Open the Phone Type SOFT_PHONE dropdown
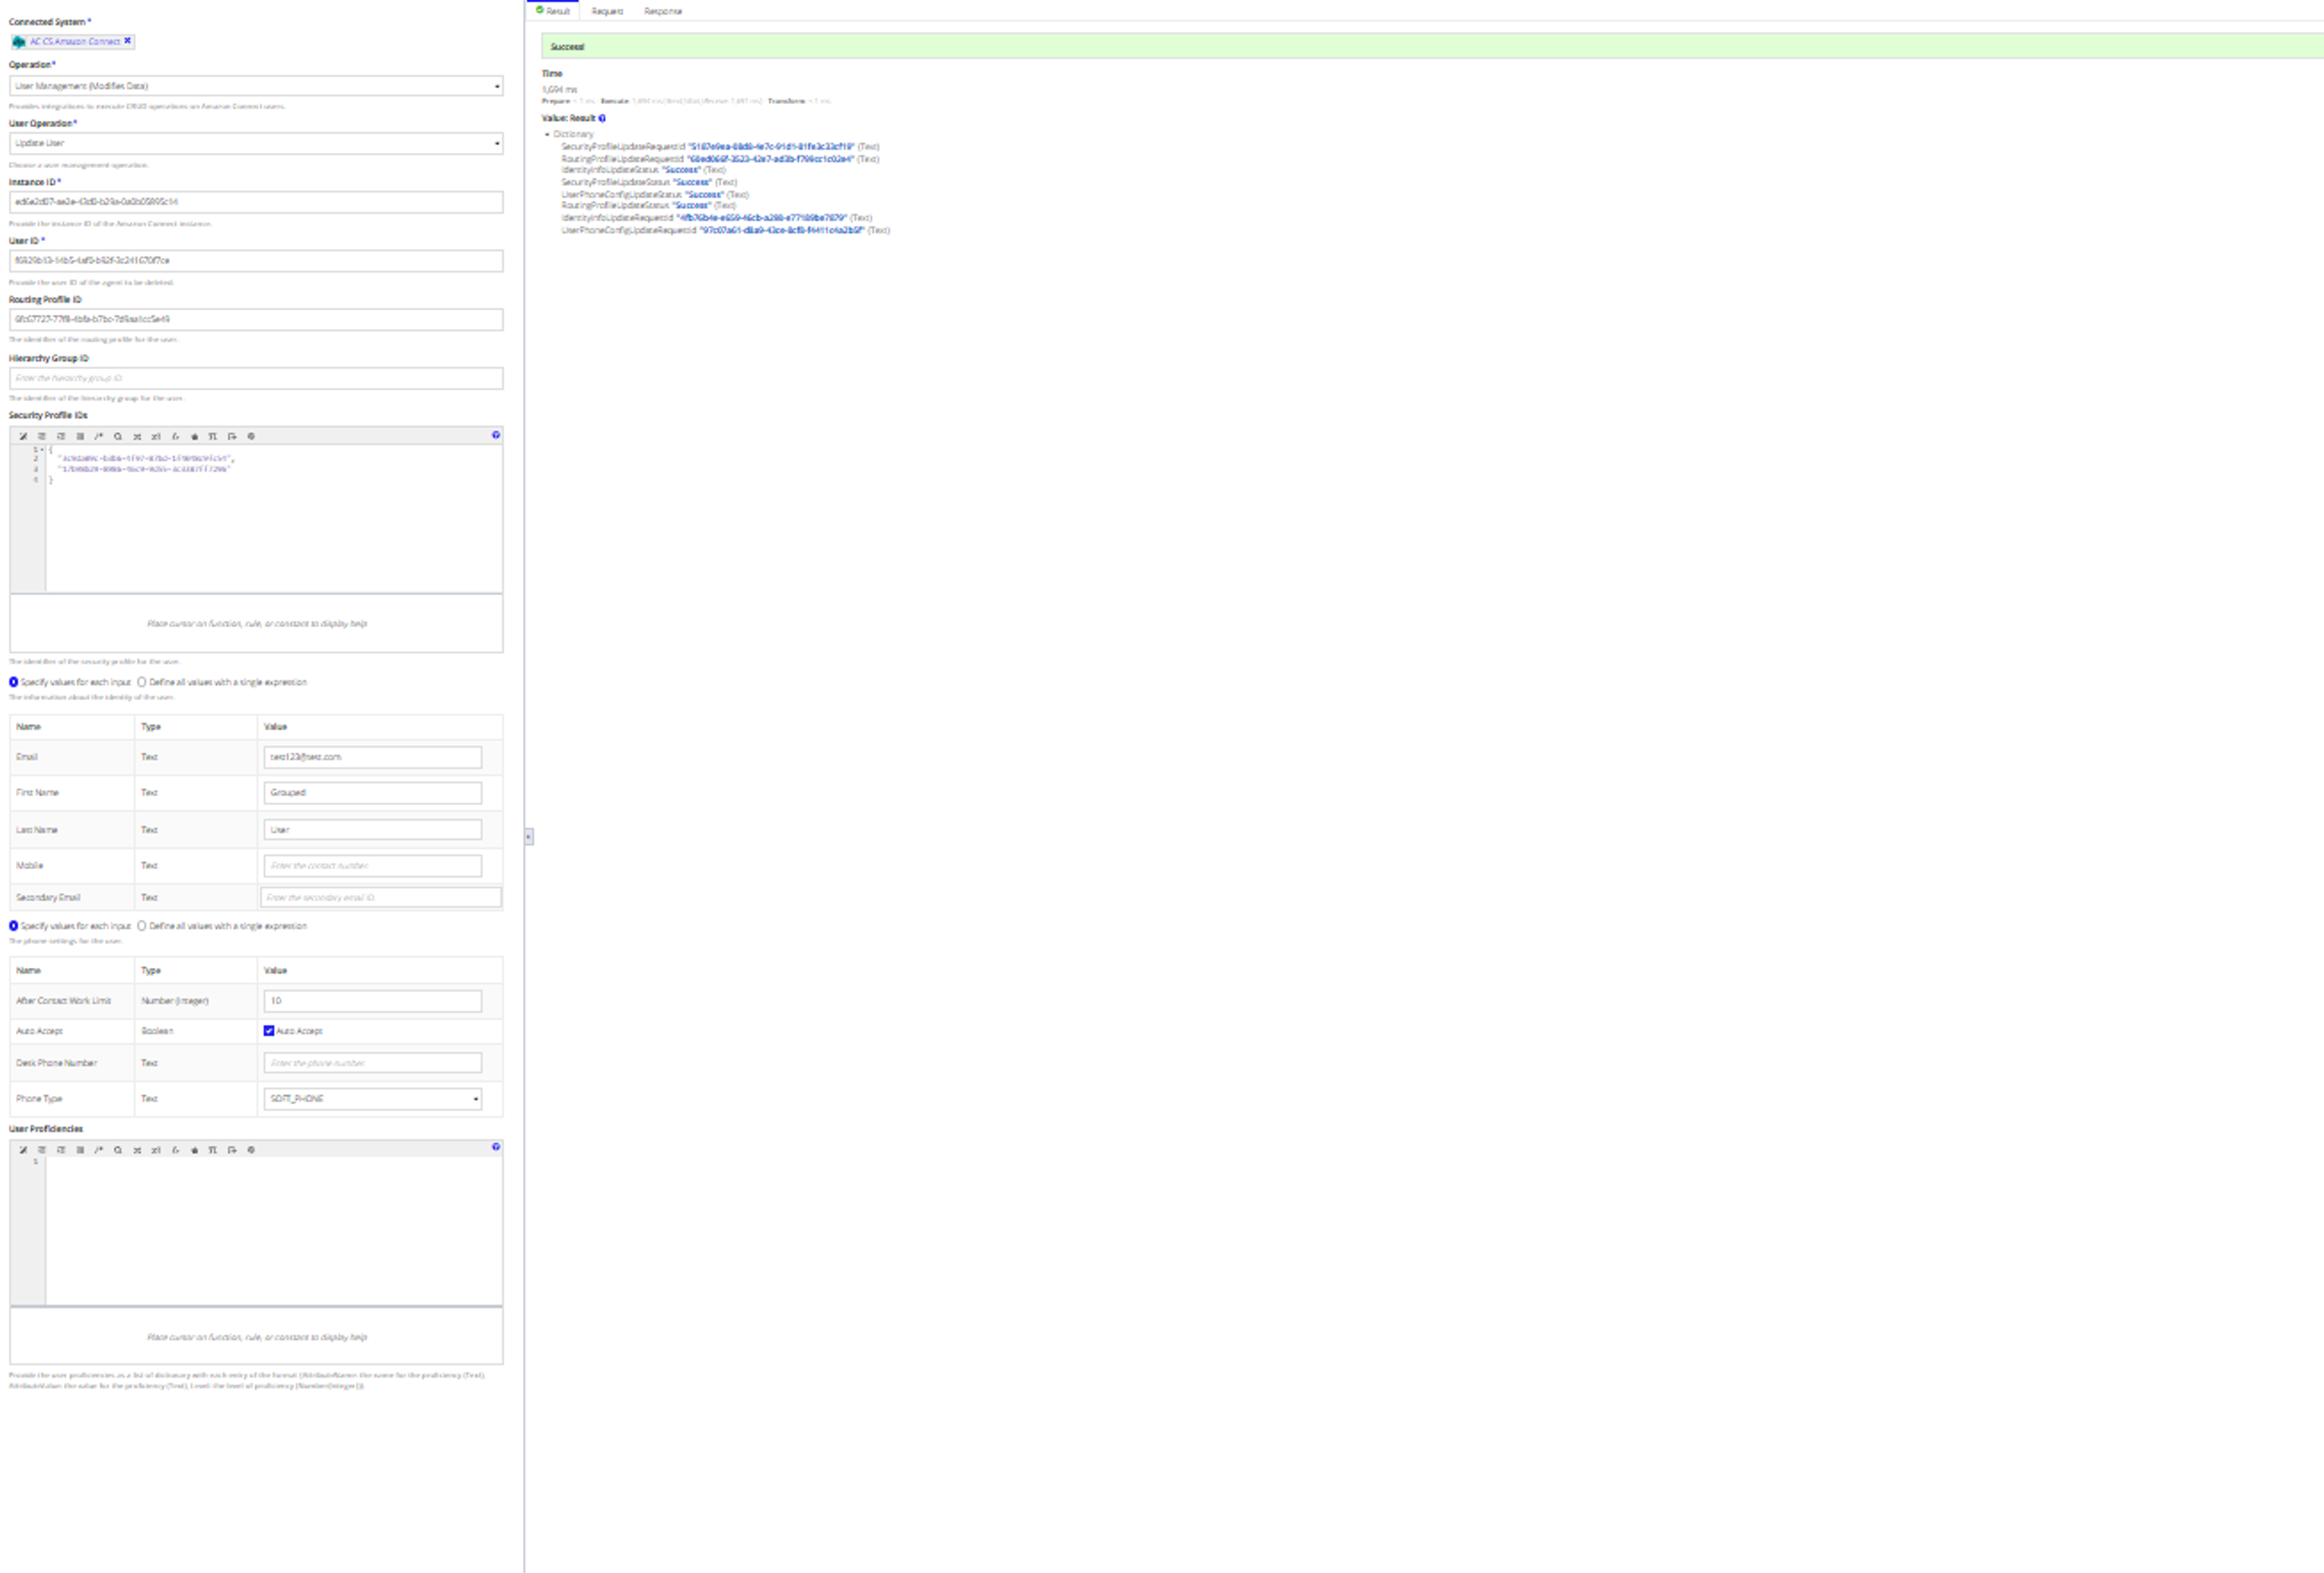The width and height of the screenshot is (2324, 1573). (x=373, y=1099)
